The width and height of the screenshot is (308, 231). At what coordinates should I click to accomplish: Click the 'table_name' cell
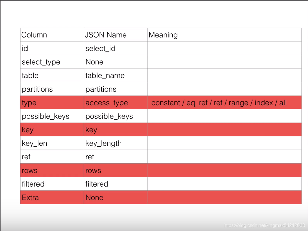[116, 76]
